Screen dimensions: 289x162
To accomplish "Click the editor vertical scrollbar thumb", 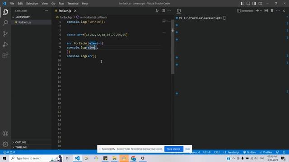I will point(172,47).
